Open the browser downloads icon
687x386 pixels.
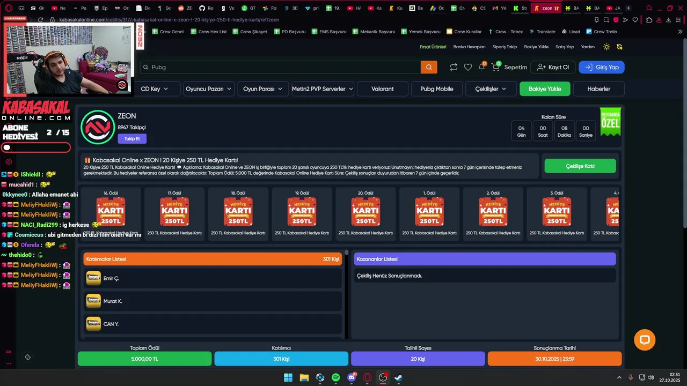pyautogui.click(x=669, y=20)
